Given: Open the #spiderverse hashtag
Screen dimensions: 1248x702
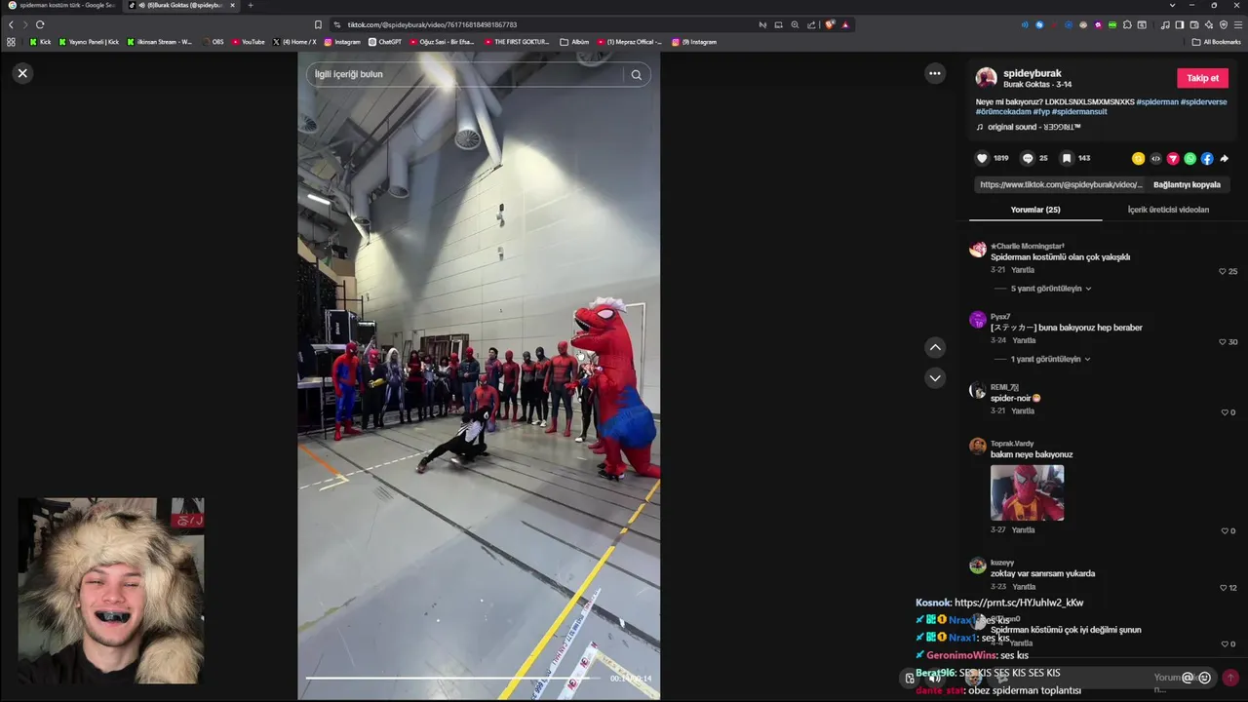Looking at the screenshot, I should coord(1204,101).
